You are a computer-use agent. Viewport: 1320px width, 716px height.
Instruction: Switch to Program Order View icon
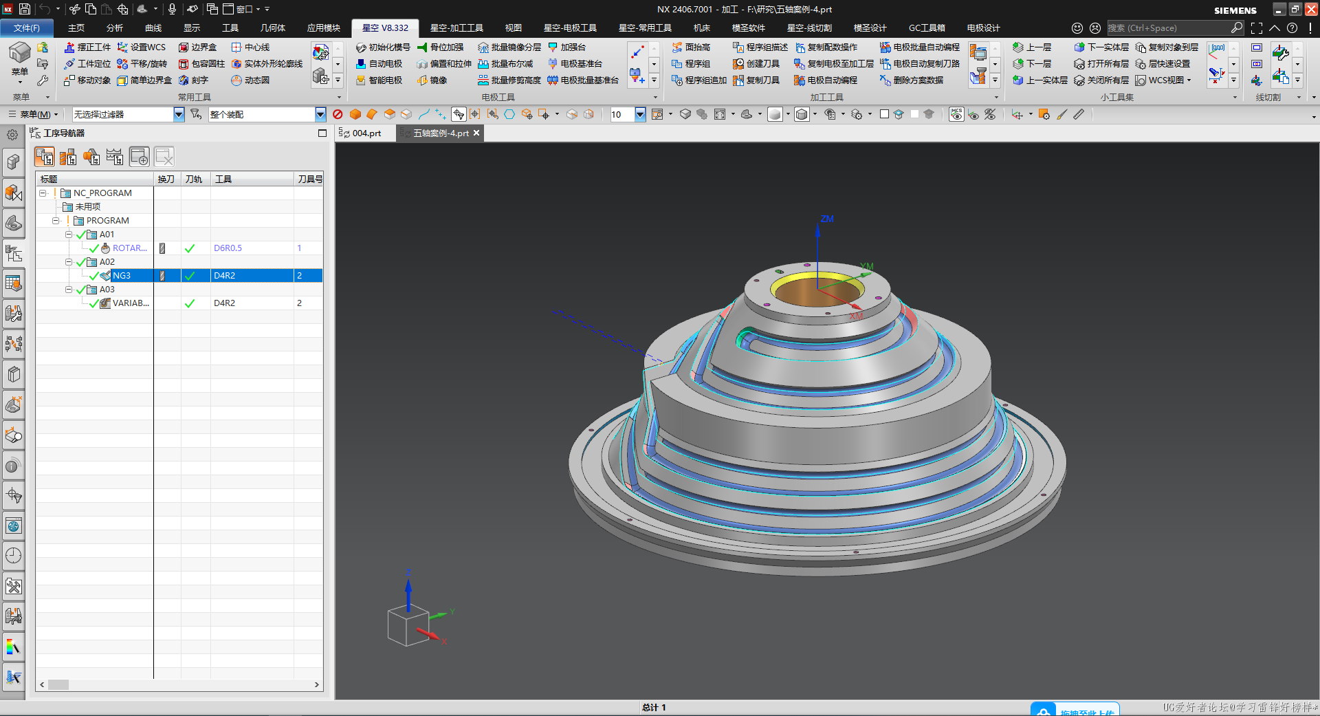pos(45,157)
